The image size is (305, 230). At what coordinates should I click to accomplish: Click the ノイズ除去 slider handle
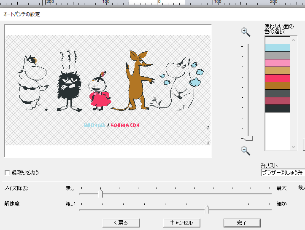point(101,193)
